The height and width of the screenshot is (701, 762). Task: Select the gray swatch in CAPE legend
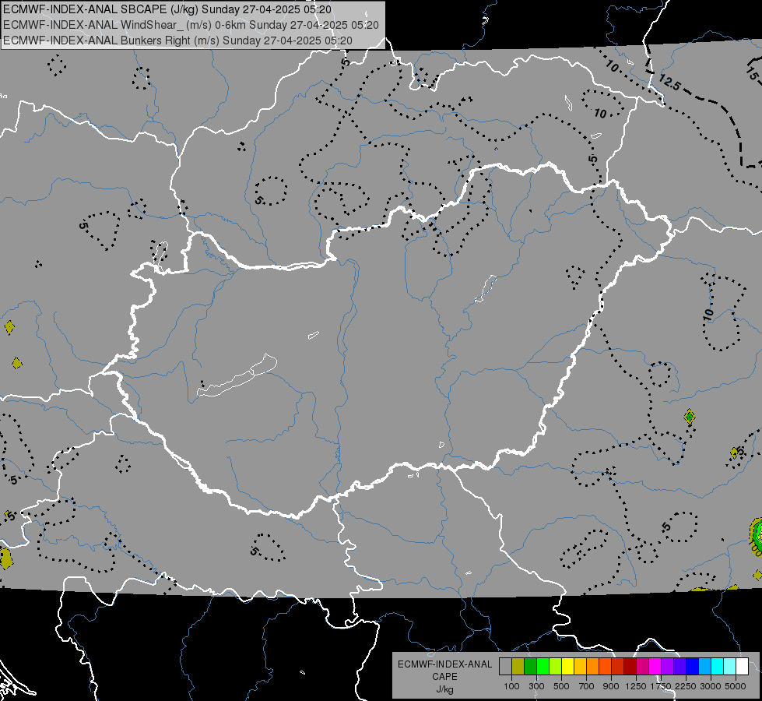(505, 667)
